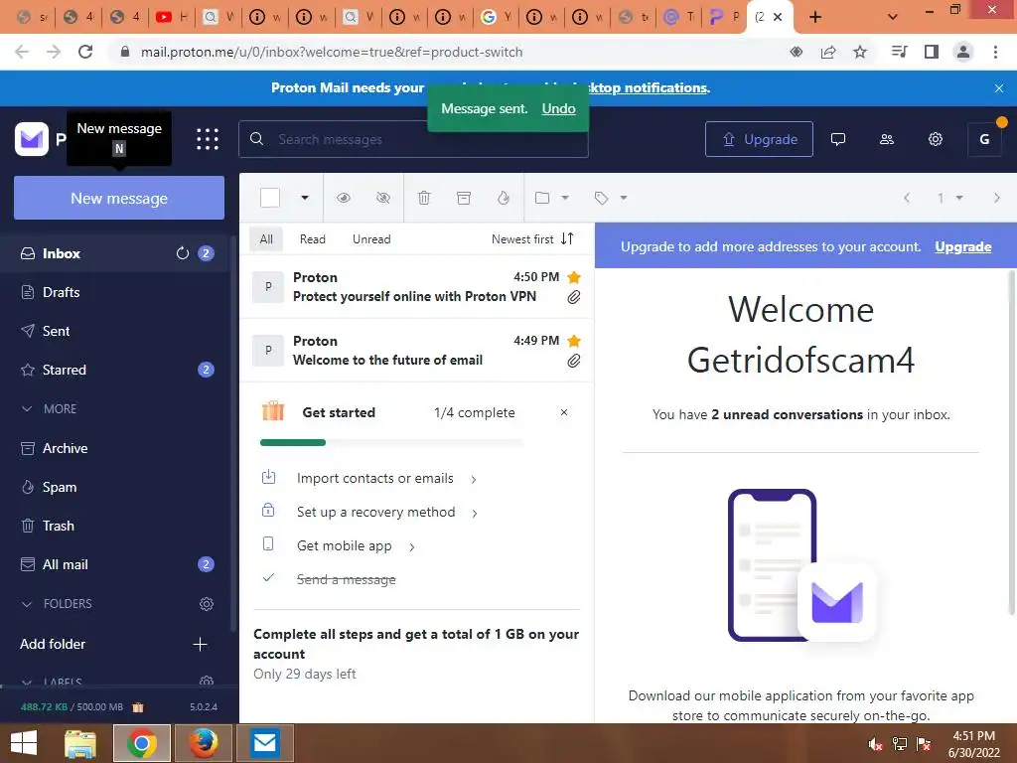Filter messages by Unread tab
Image resolution: width=1017 pixels, height=763 pixels.
(x=371, y=238)
